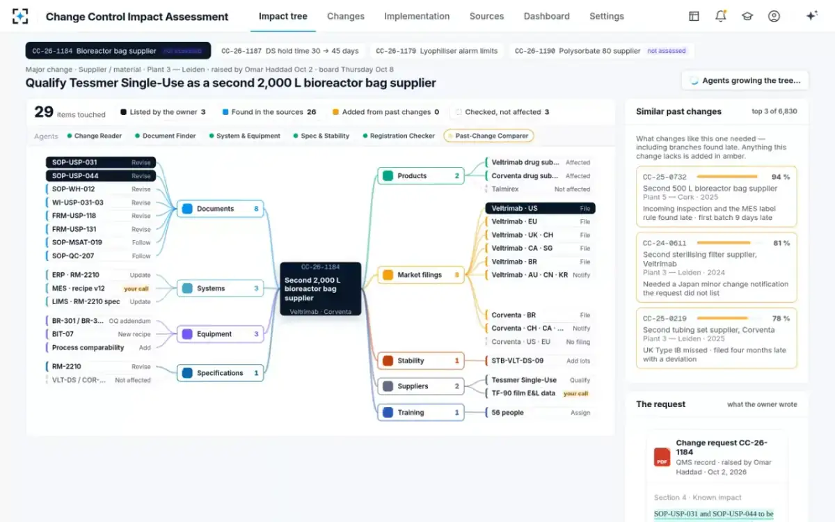Open the layout panel icon

(694, 16)
